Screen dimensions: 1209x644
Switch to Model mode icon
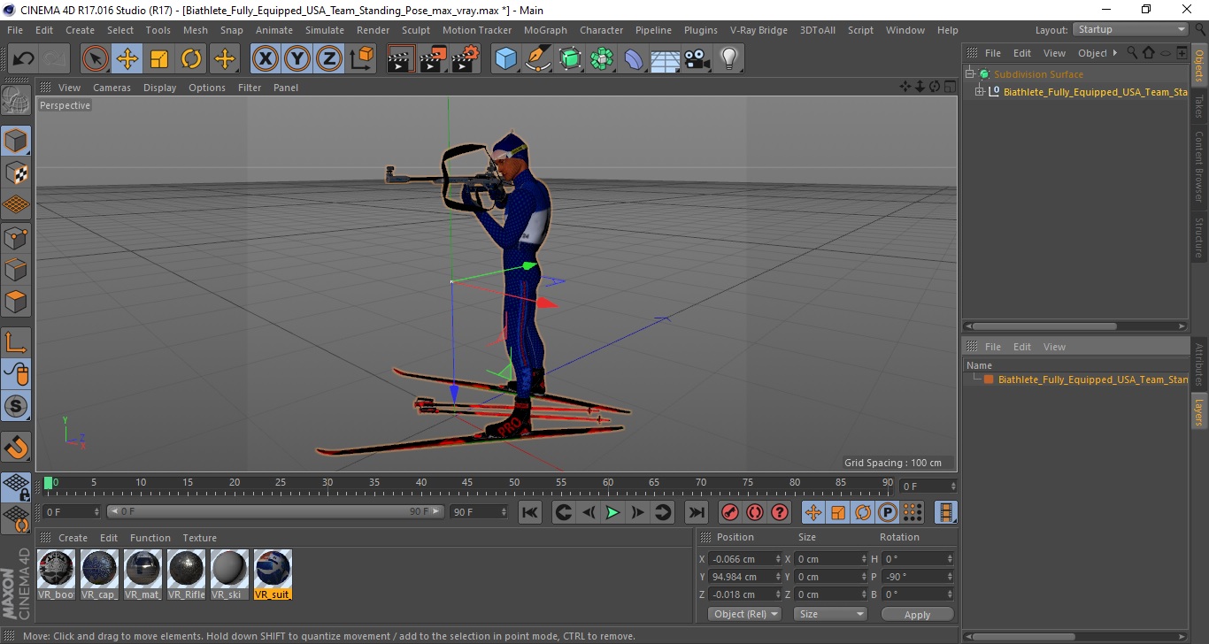pyautogui.click(x=16, y=141)
